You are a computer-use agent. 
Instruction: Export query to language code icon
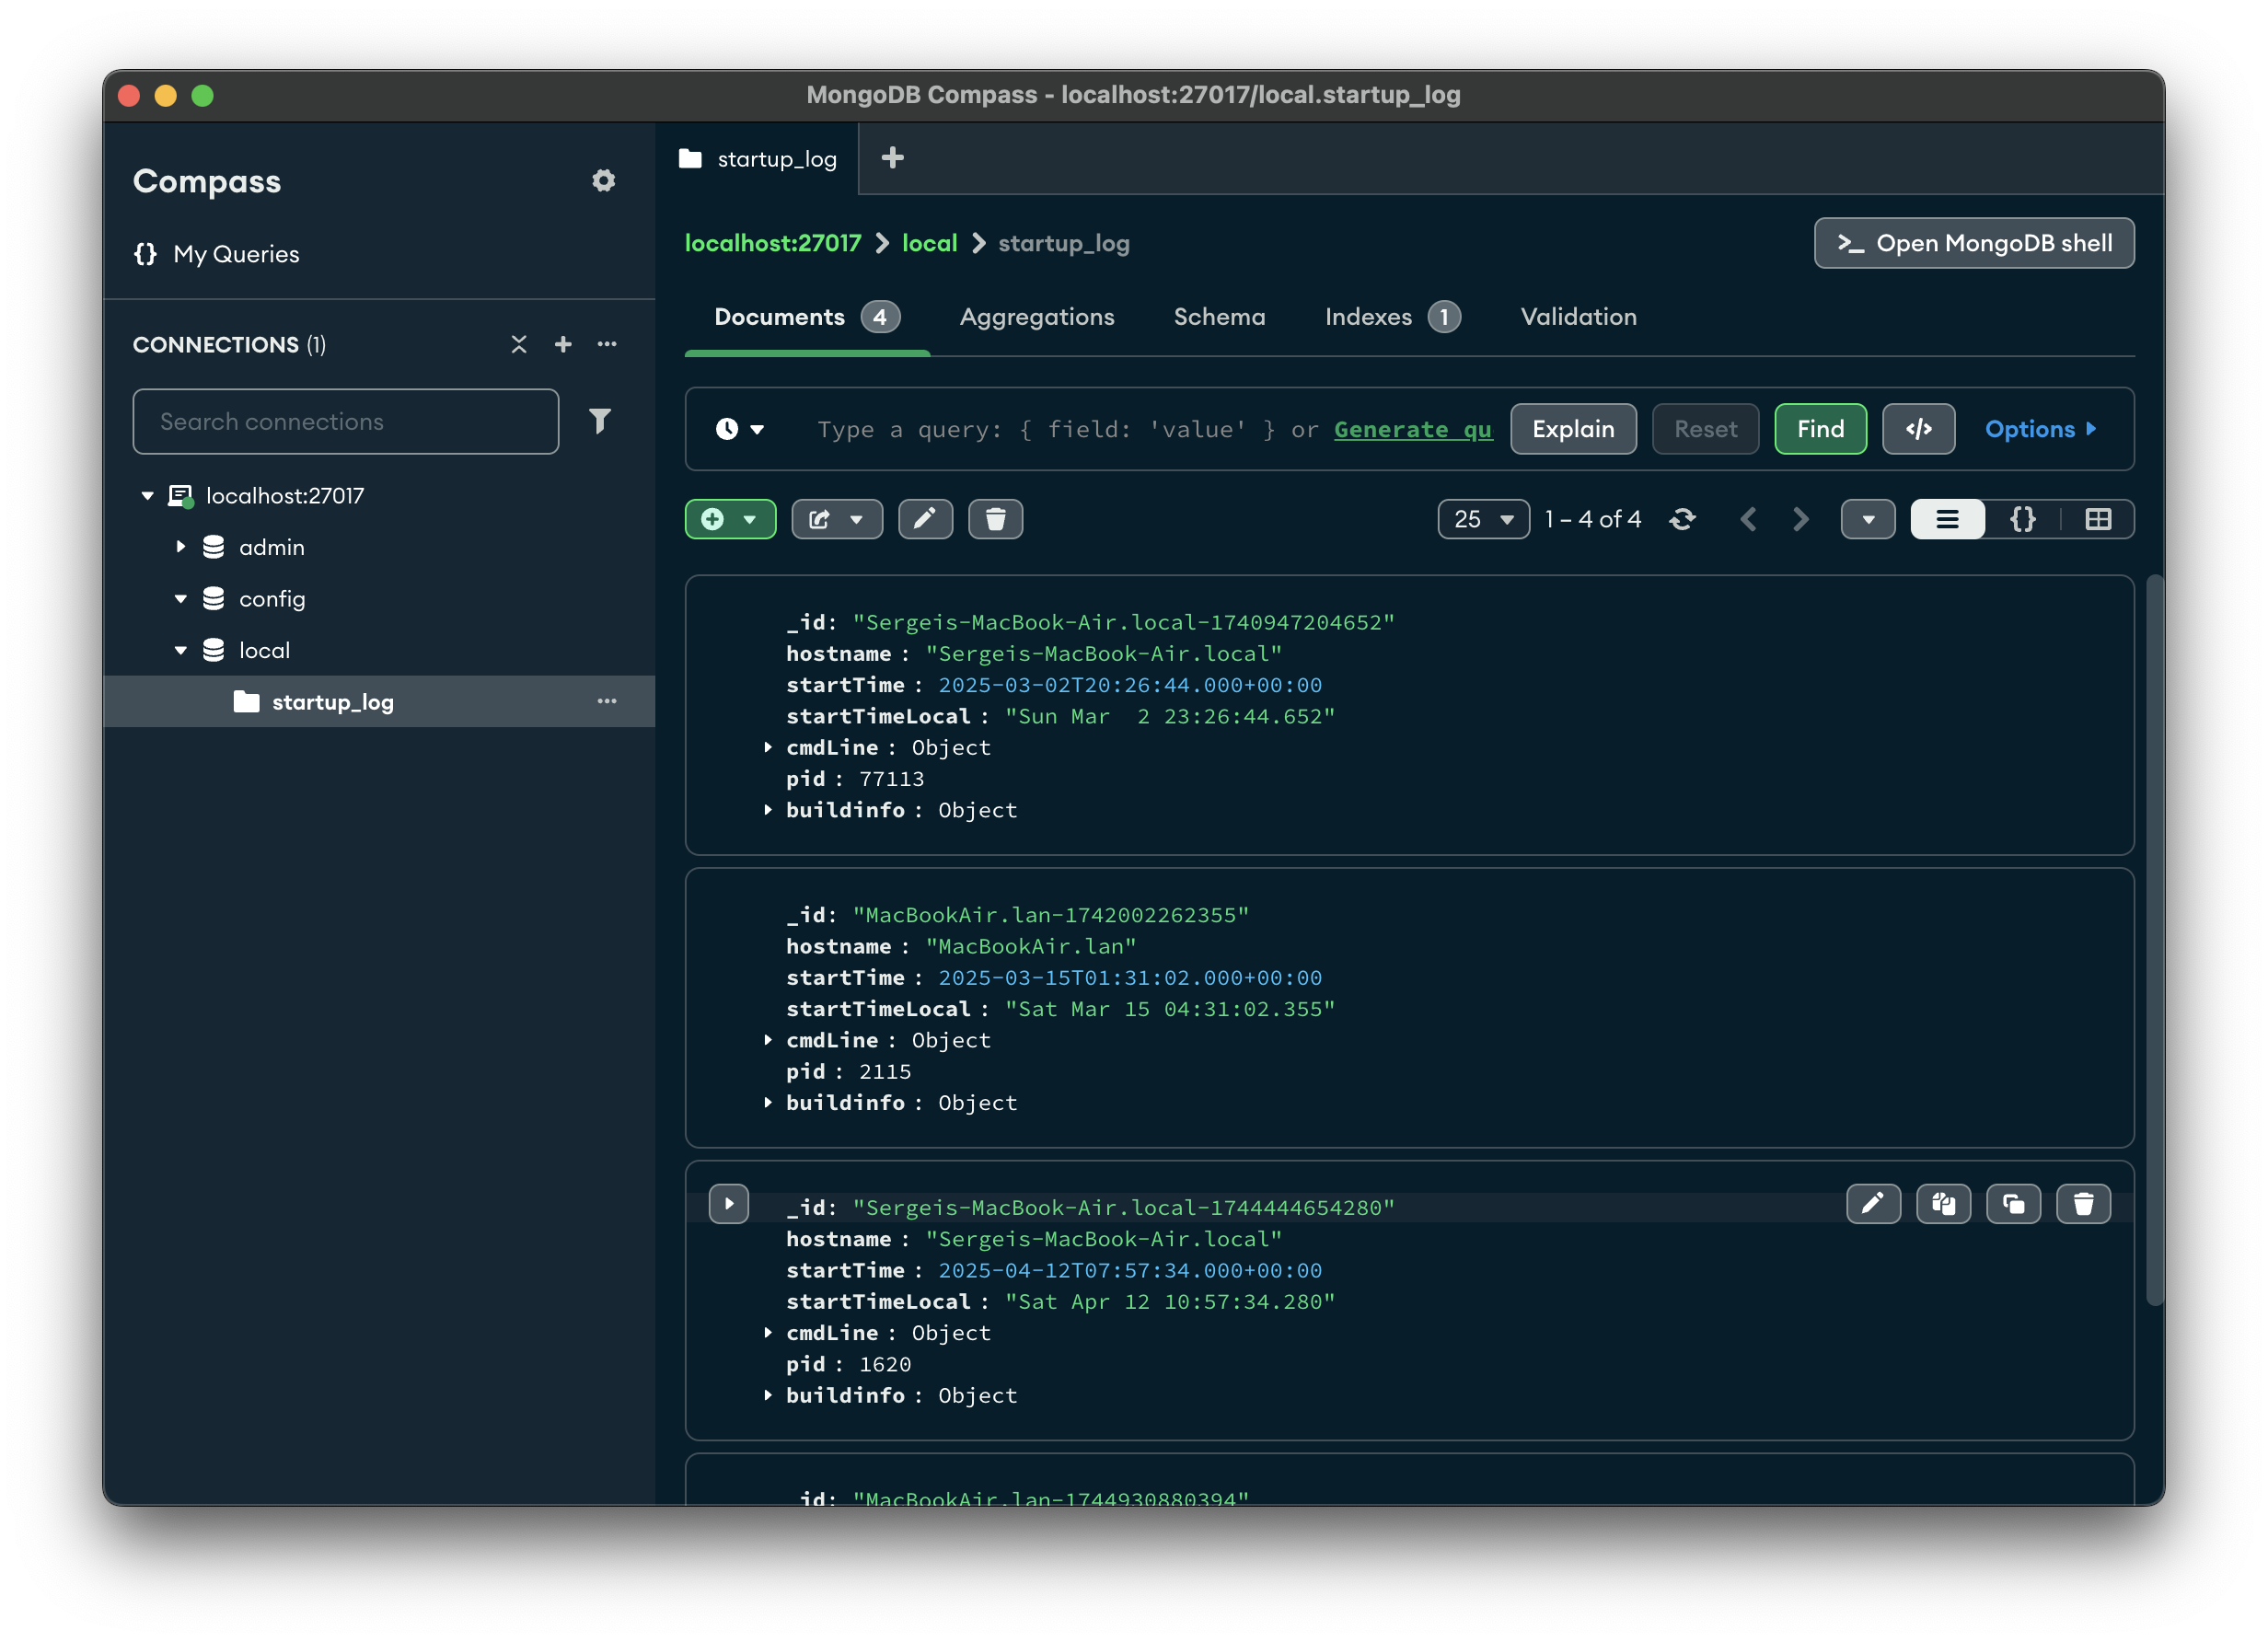click(x=1918, y=429)
